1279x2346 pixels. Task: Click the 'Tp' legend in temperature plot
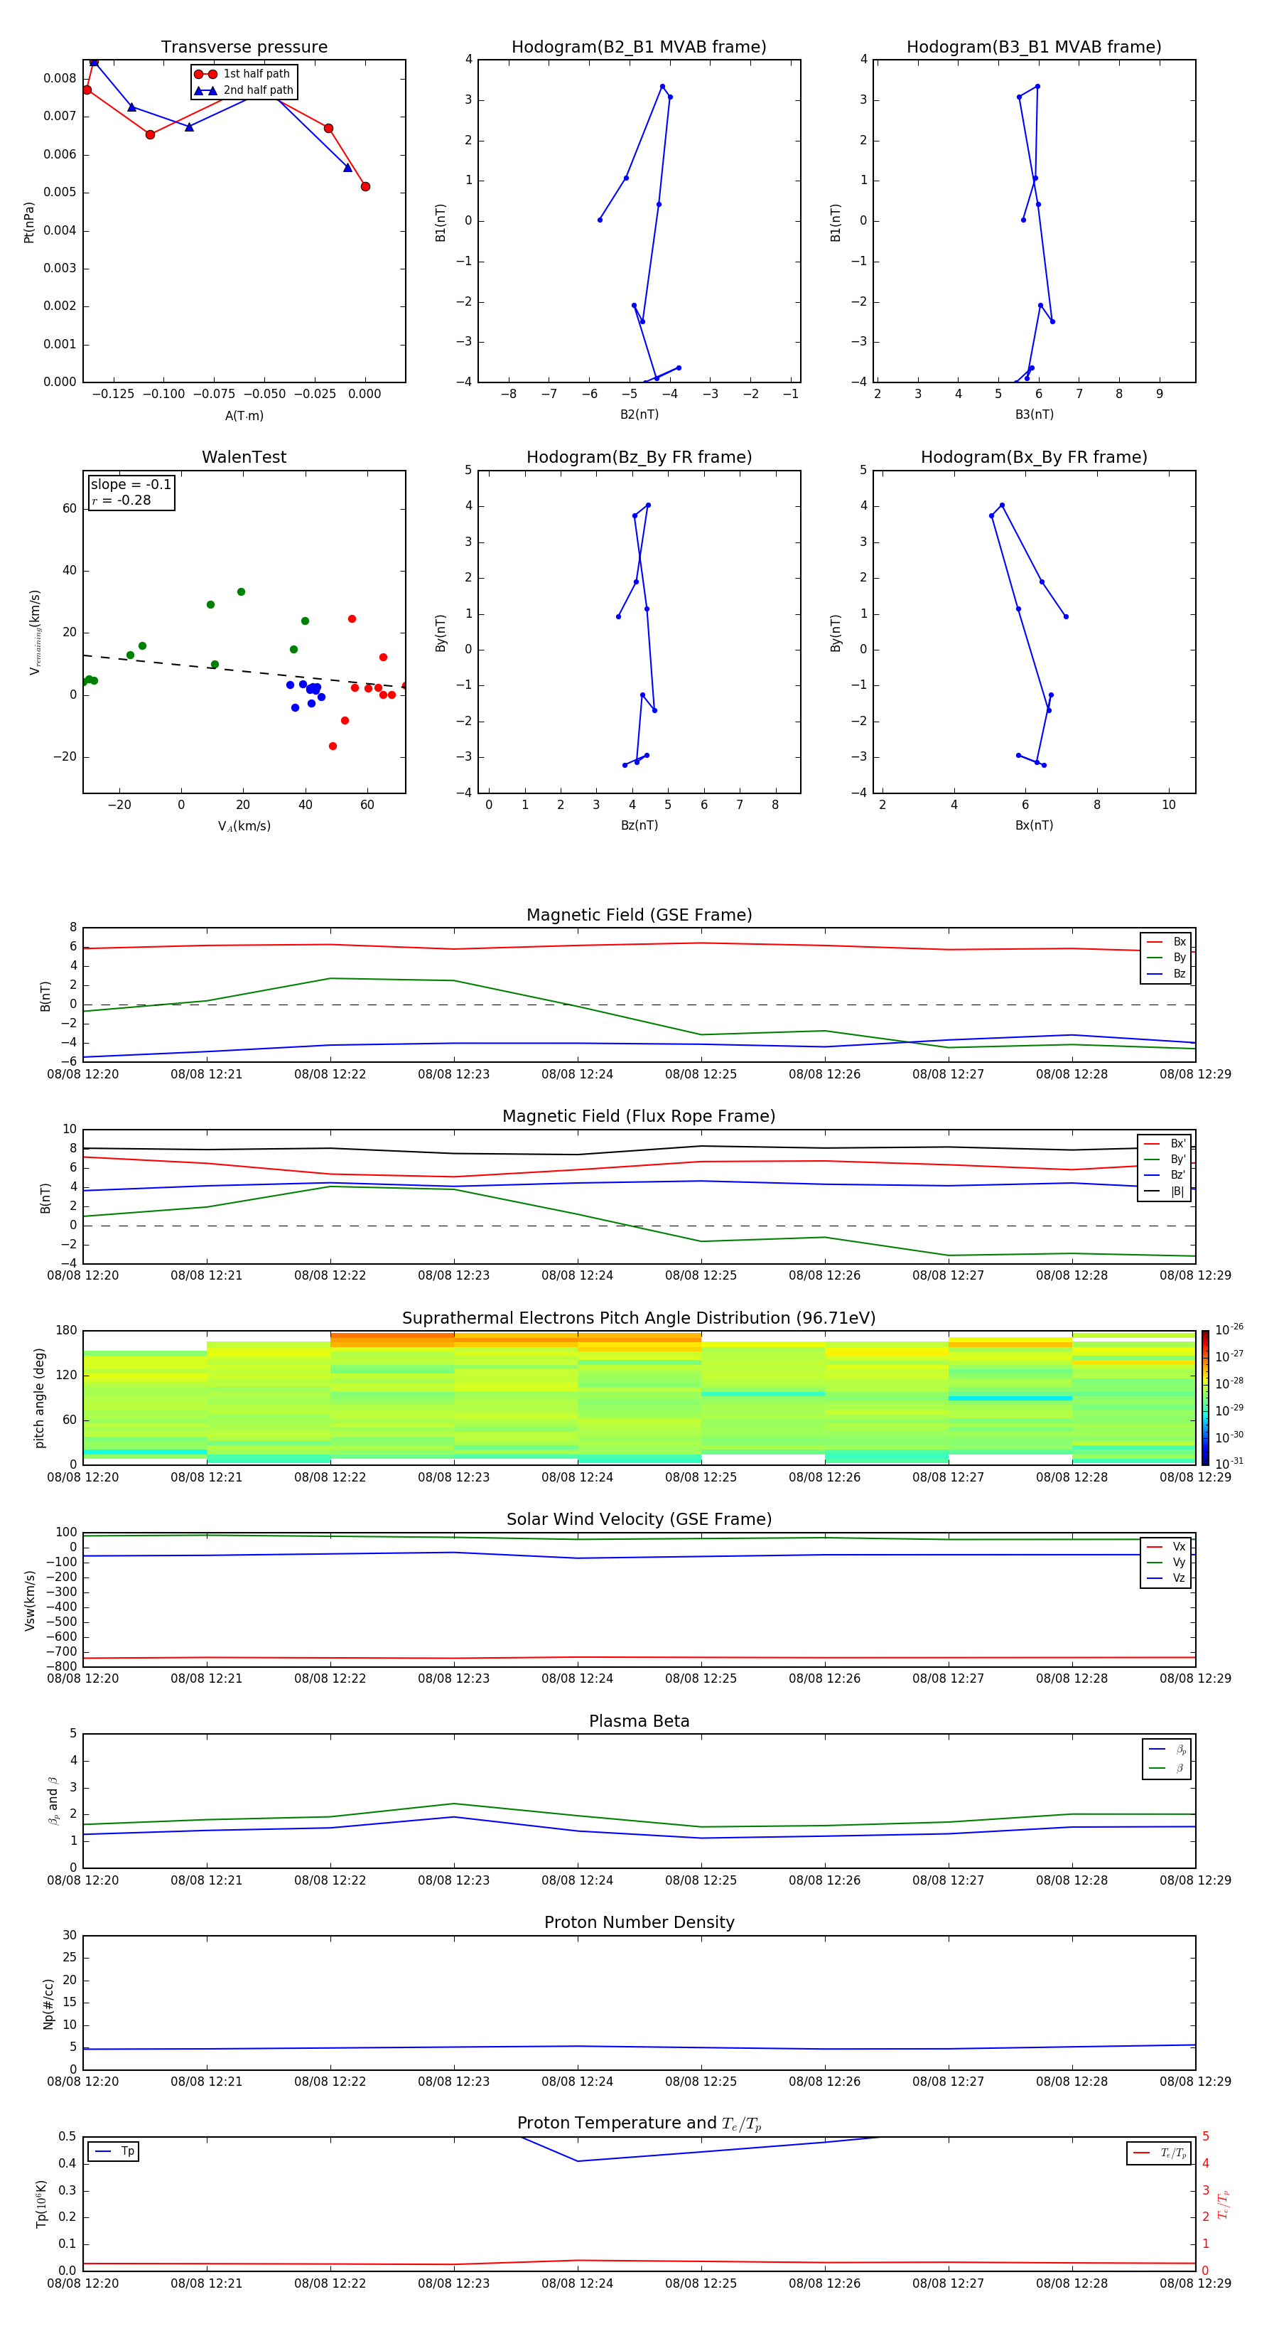[x=114, y=2151]
